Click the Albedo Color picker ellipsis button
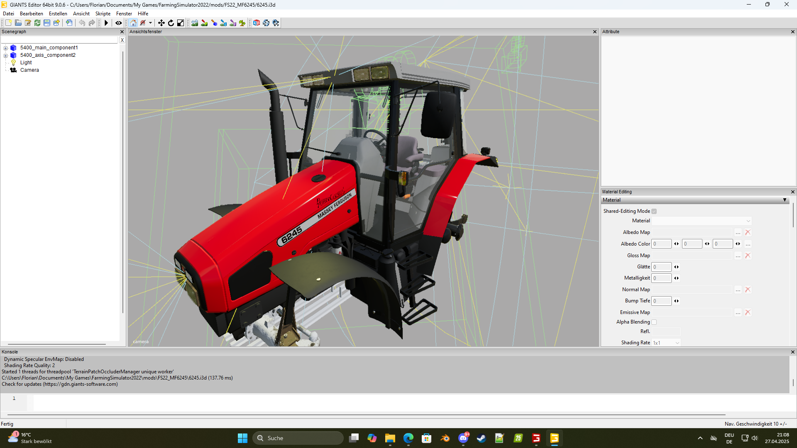797x448 pixels. point(748,244)
